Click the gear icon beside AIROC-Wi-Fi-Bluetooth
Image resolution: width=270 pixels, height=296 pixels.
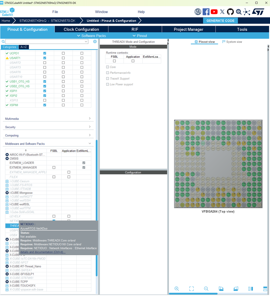pyautogui.click(x=7, y=155)
